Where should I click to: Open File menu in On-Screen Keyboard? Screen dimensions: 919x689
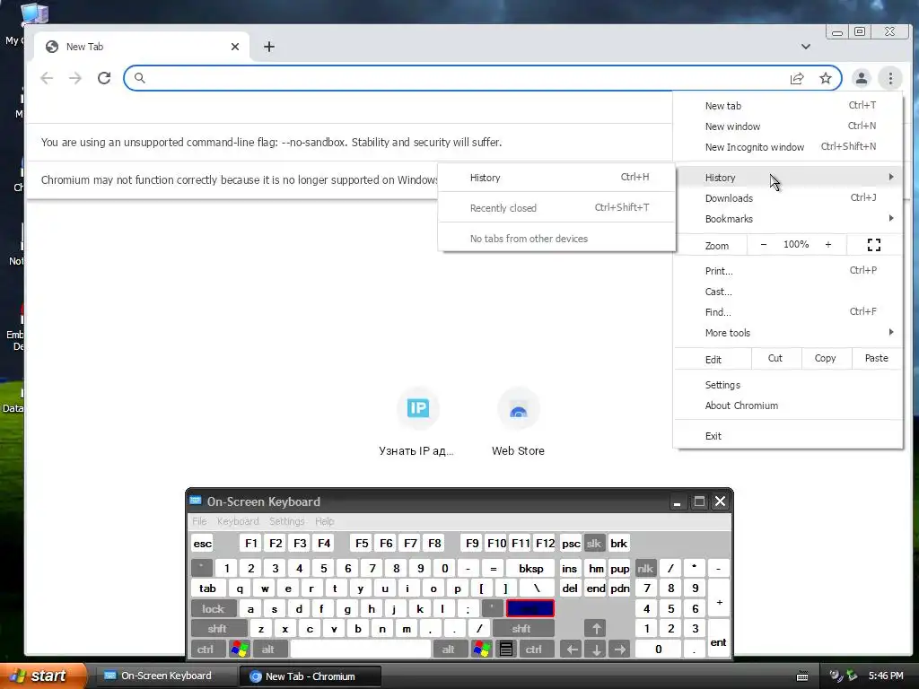(x=199, y=521)
